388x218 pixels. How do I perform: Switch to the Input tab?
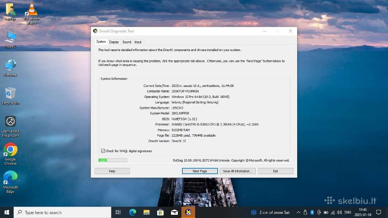(x=138, y=42)
